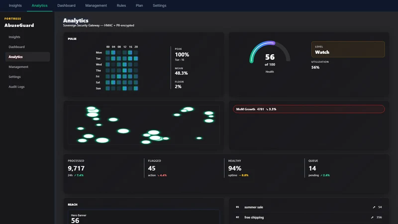The width and height of the screenshot is (398, 224).
Task: Open the Insights tab in top navigation
Action: click(15, 5)
